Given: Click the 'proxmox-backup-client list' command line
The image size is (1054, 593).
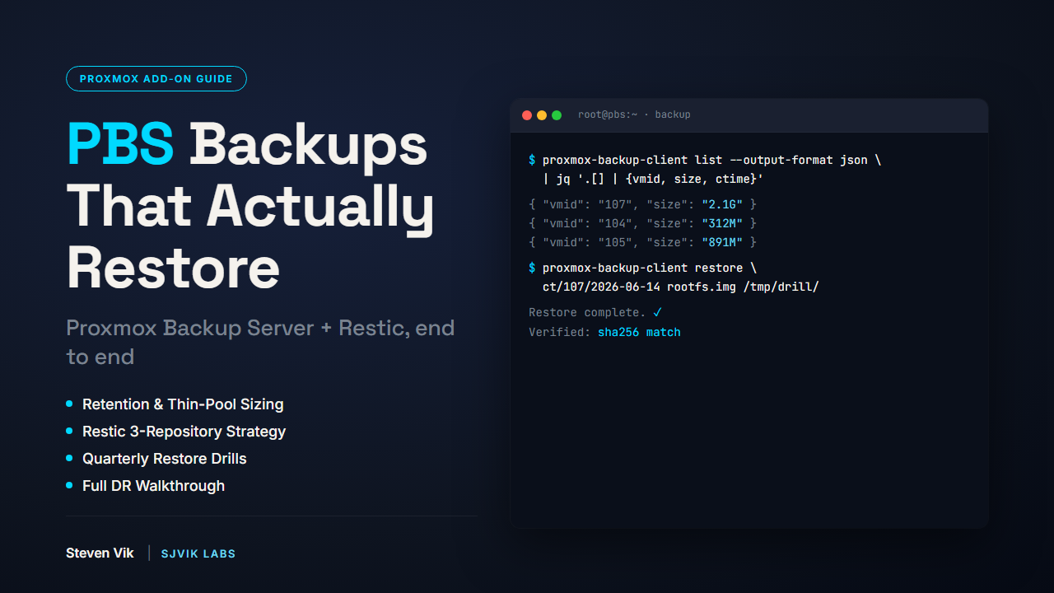Looking at the screenshot, I should (705, 160).
